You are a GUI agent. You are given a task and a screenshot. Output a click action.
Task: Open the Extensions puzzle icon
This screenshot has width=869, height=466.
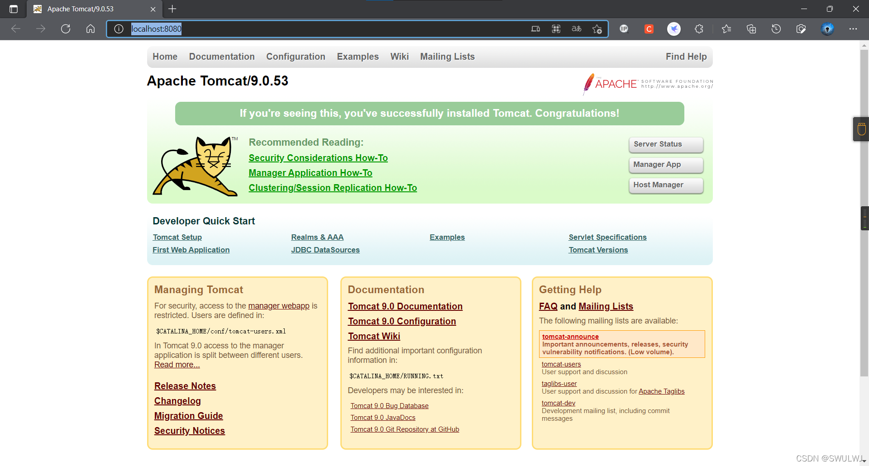point(699,29)
